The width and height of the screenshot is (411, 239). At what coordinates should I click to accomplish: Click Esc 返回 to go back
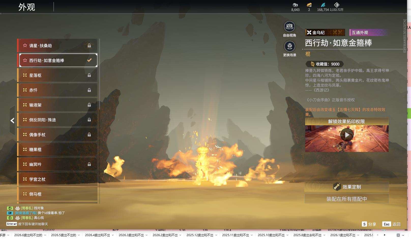click(x=391, y=224)
